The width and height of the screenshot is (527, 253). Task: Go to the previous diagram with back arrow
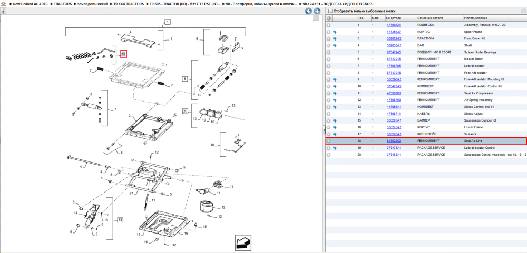click(x=308, y=11)
